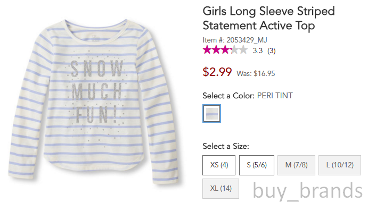Viewport: 376px width, 203px height.
Task: Click the $2.99 sale price
Action: pyautogui.click(x=217, y=72)
